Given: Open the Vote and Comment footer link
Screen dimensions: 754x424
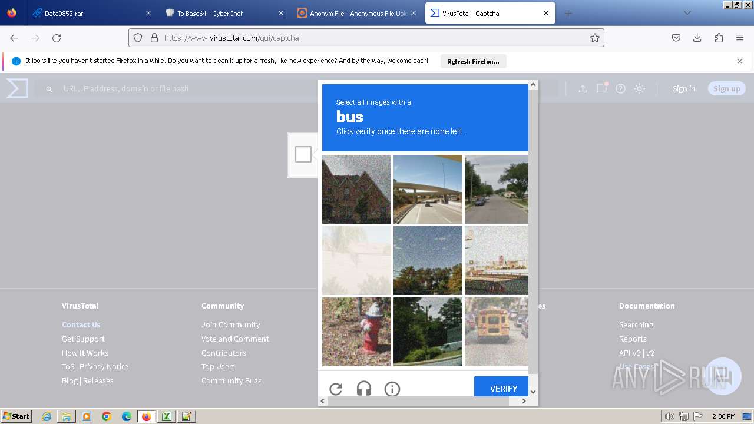Looking at the screenshot, I should (235, 339).
